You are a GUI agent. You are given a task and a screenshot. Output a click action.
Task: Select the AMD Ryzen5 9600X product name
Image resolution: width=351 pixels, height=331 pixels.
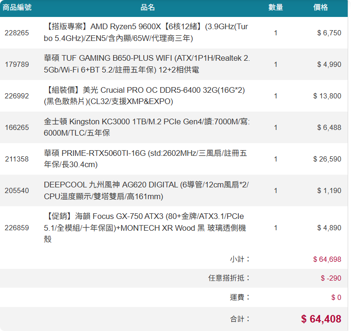[146, 32]
